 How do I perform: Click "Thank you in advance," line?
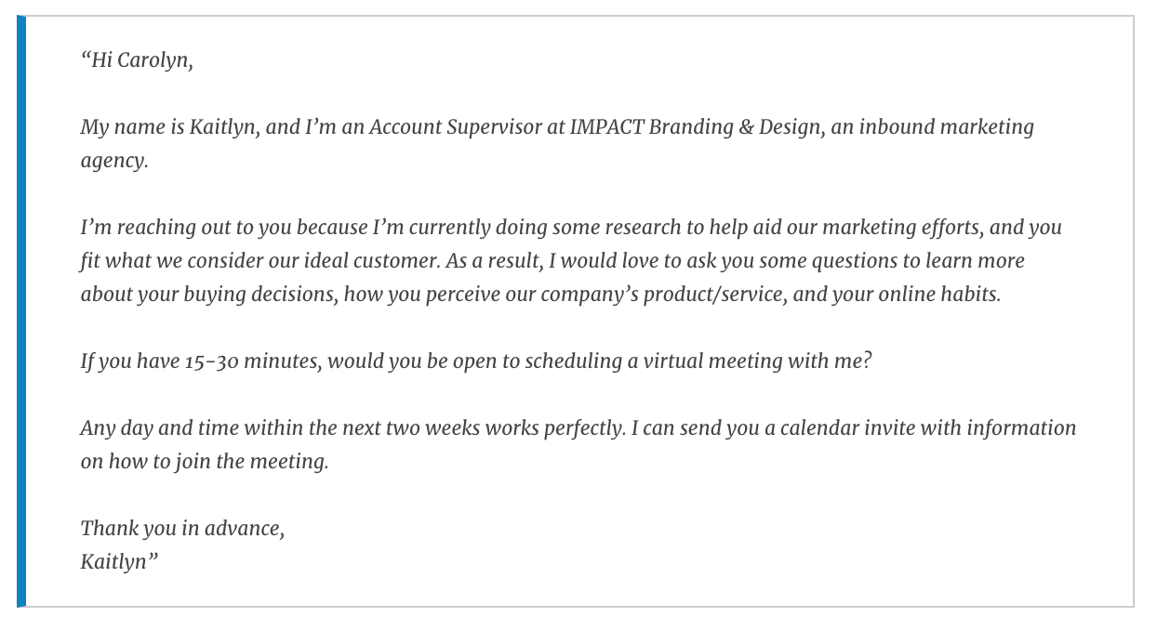click(183, 529)
